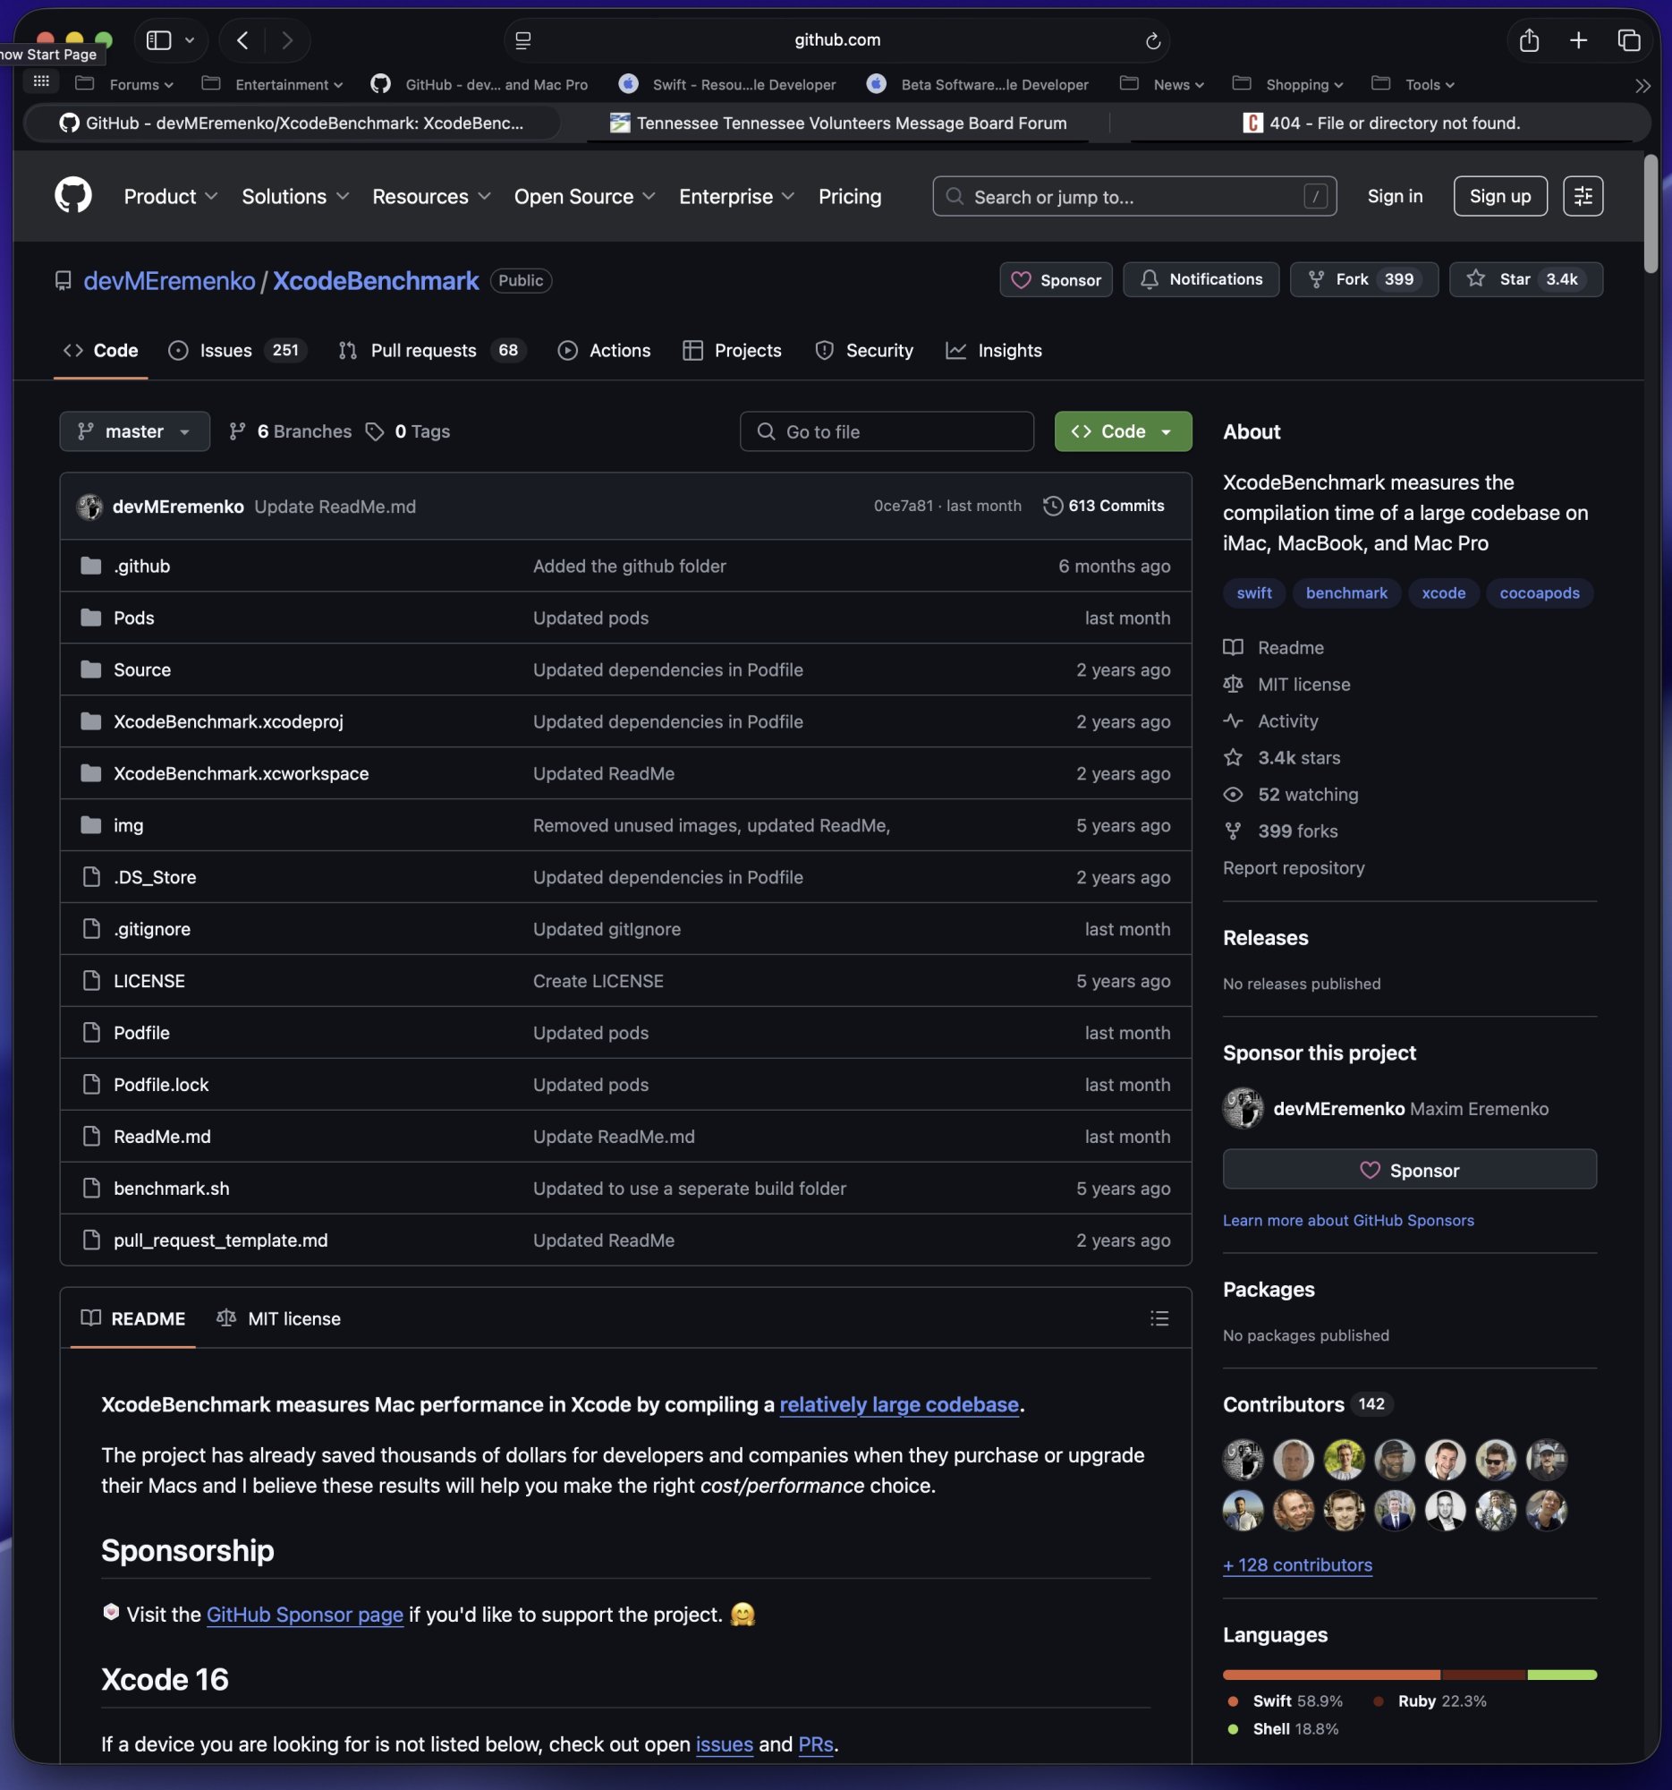Click Sign up button
The width and height of the screenshot is (1672, 1790).
[x=1499, y=196]
